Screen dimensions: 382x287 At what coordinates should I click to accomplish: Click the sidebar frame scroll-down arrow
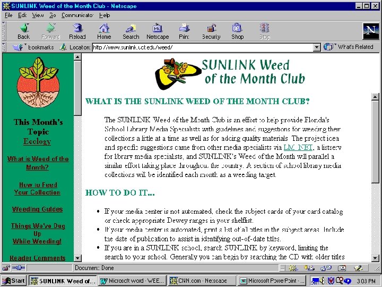[x=77, y=258]
